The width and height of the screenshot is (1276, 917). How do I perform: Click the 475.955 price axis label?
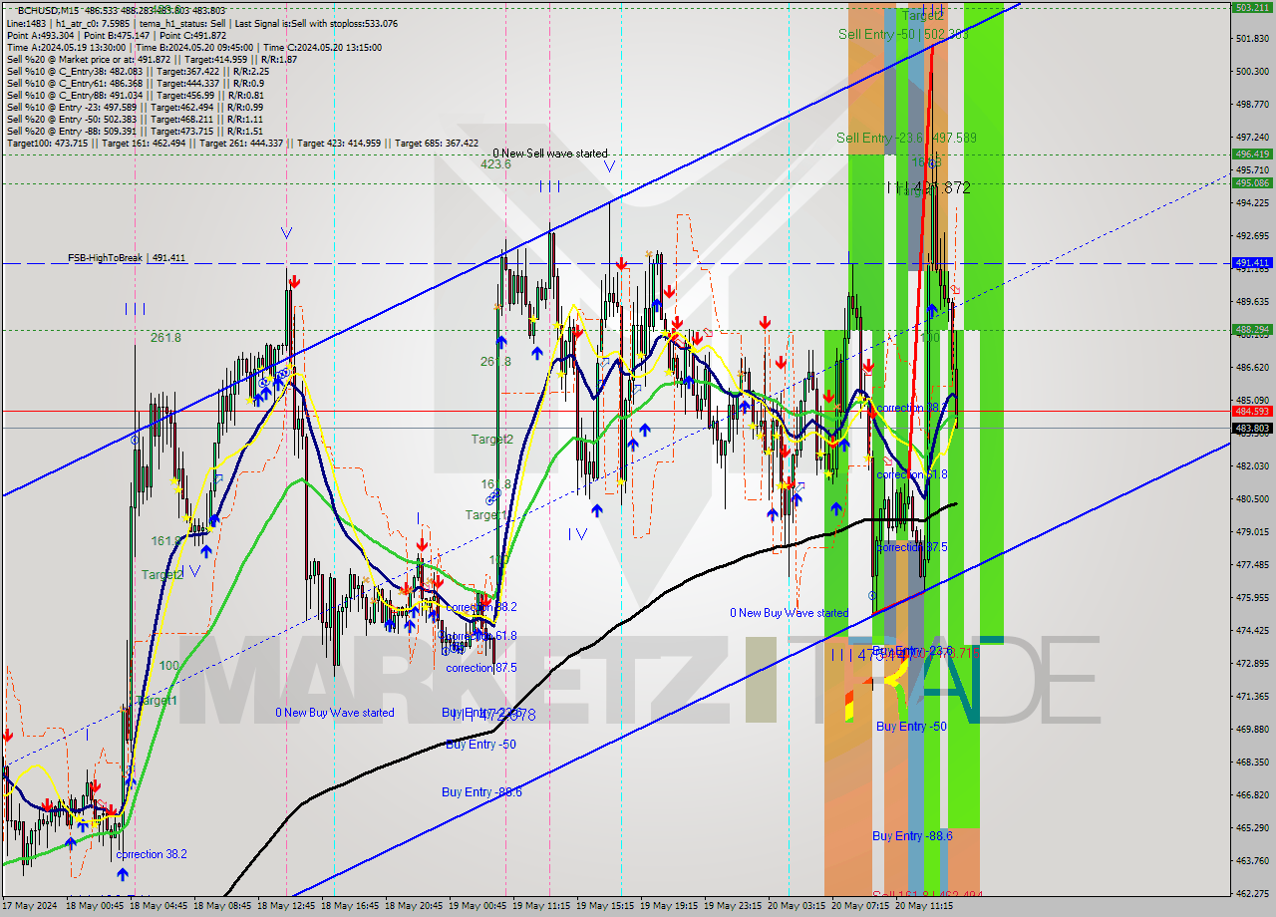click(1252, 598)
